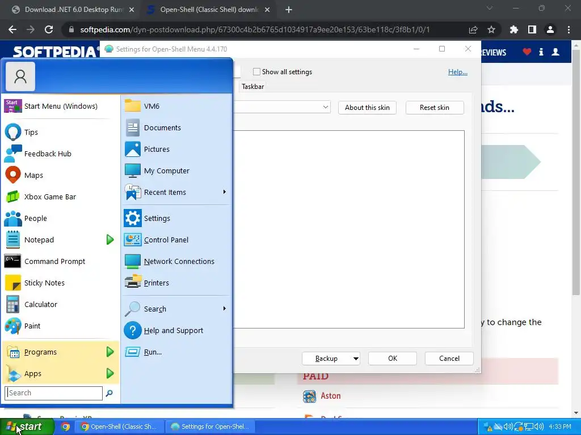This screenshot has width=581, height=435.
Task: Switch to Open-Shell (Classic Sh... taskbar button
Action: coord(119,427)
